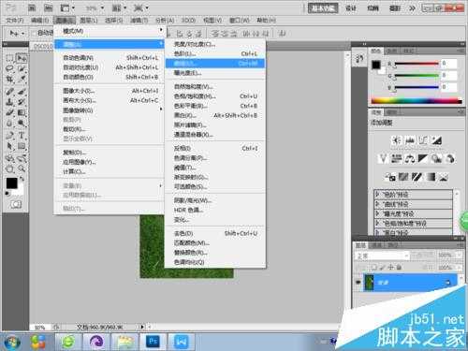Open Photoshop from the Windows taskbar
The height and width of the screenshot is (351, 468).
[153, 342]
